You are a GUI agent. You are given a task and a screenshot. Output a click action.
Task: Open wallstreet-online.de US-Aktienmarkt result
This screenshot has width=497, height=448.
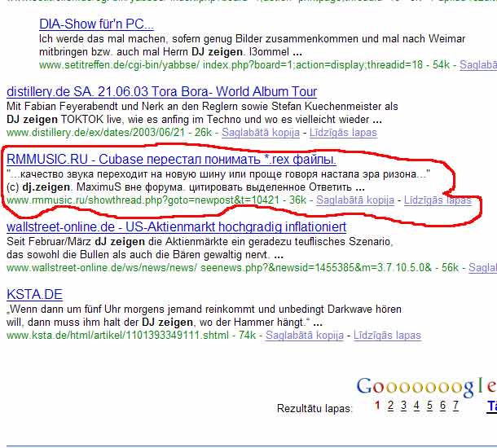[176, 227]
